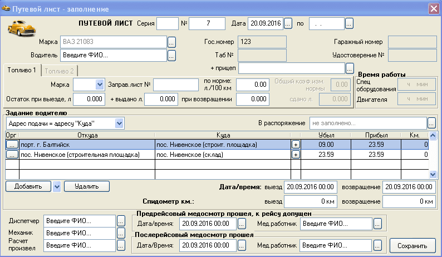Click the Водитель Введите ФИО field
Screen dimensions: 442x257
click(114, 55)
